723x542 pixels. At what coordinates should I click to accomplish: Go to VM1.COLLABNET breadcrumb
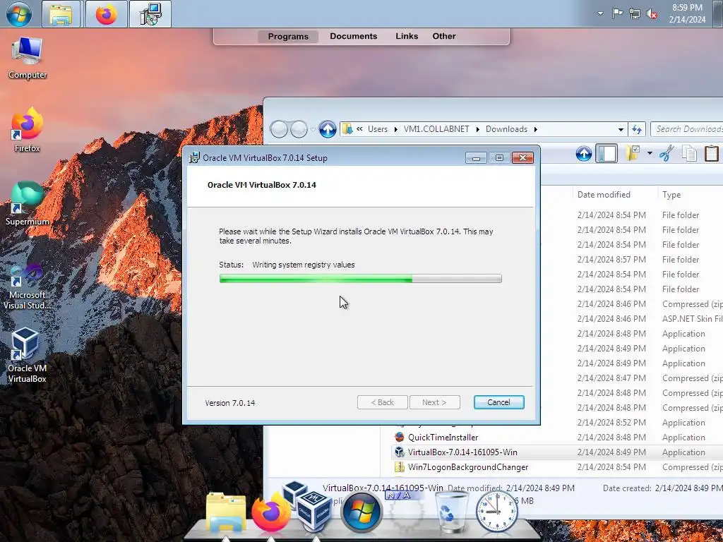436,129
